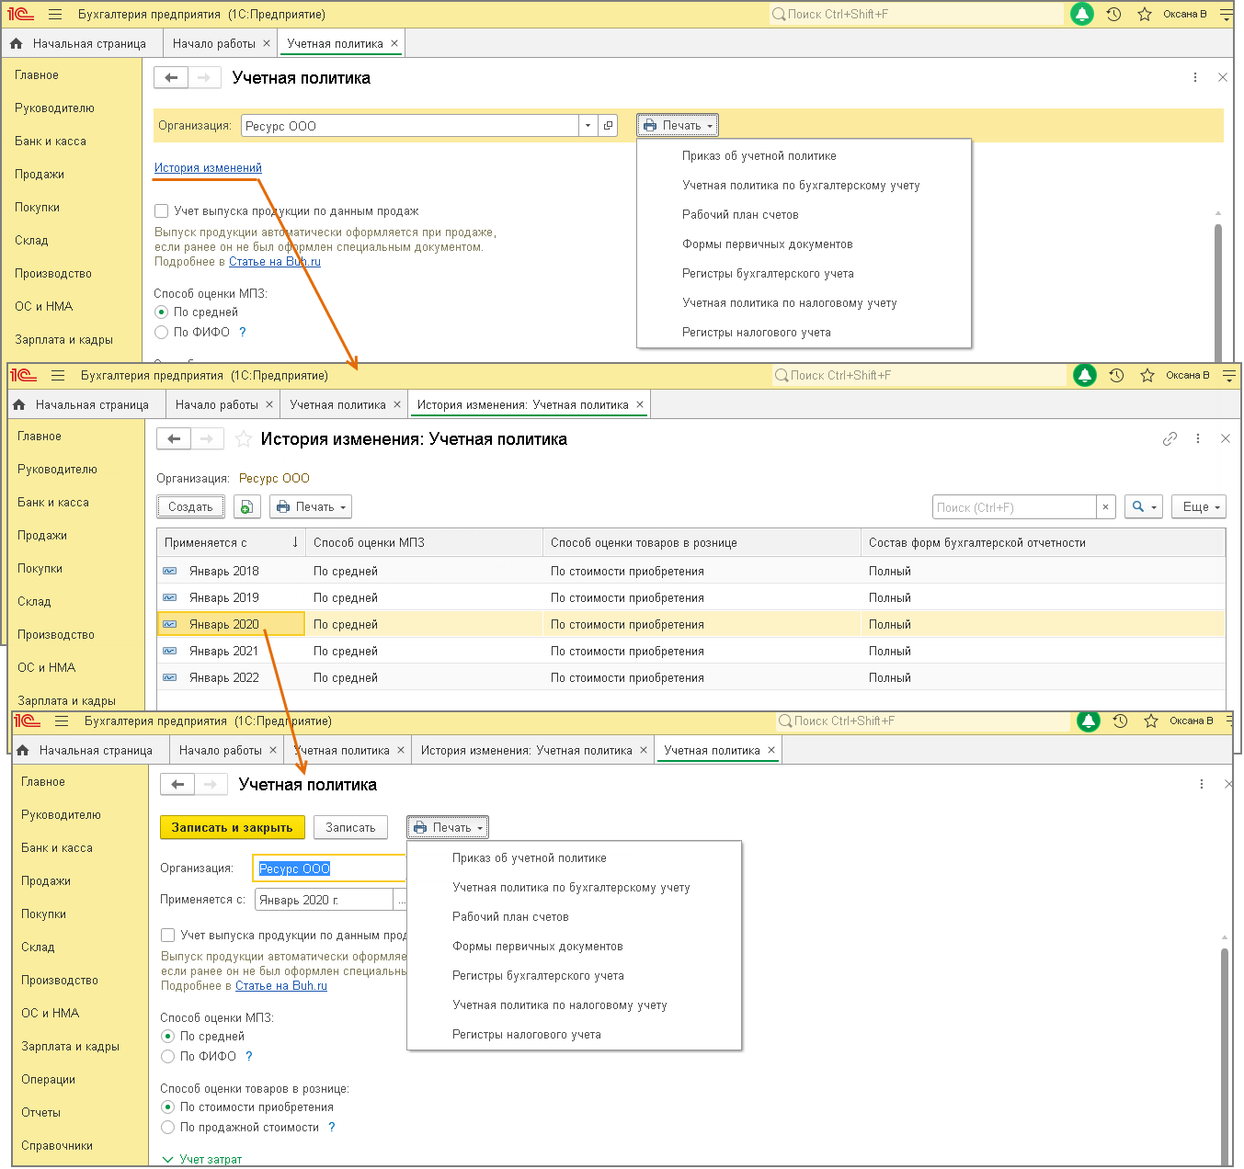This screenshot has height=1169, width=1244.
Task: Go back with the arrow in top window
Action: pyautogui.click(x=171, y=78)
